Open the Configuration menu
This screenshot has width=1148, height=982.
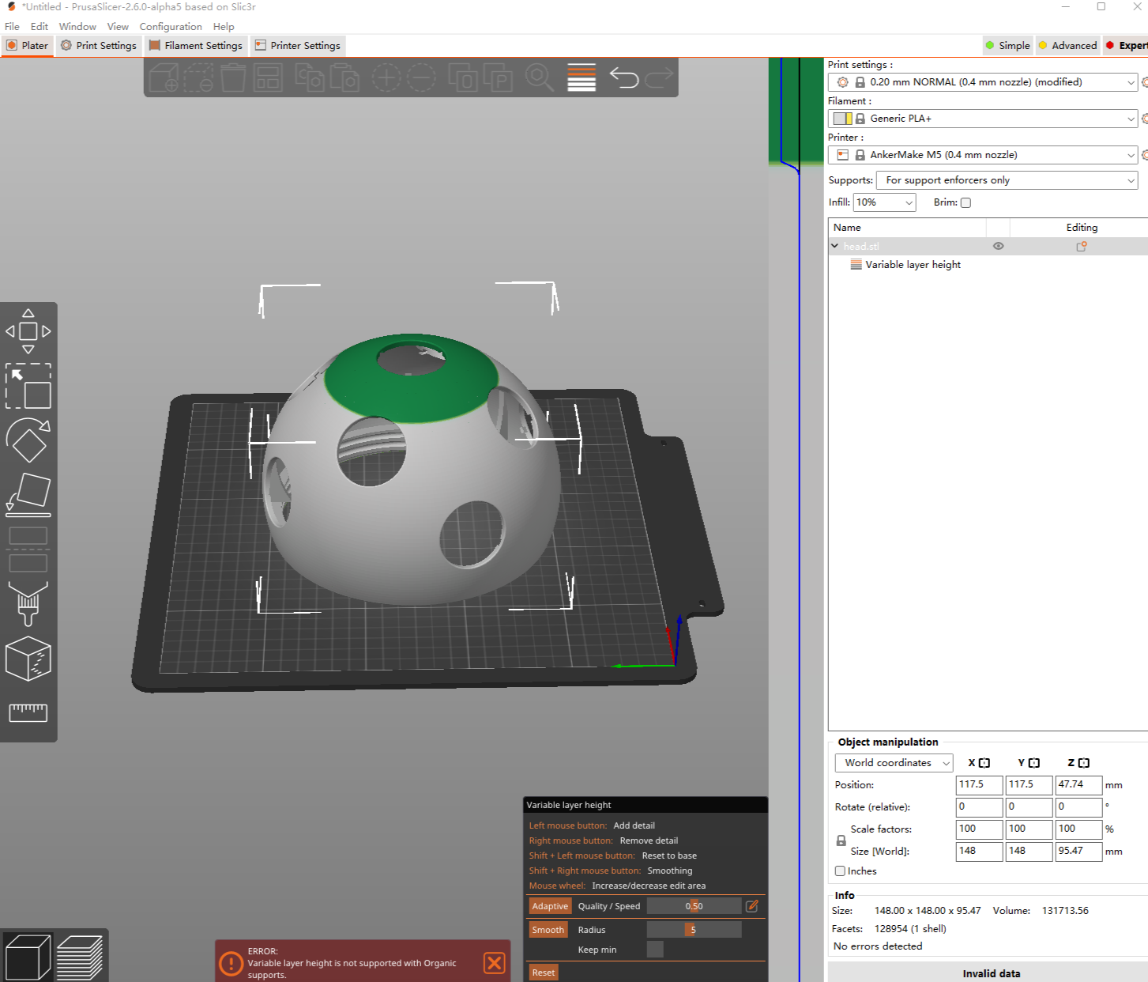point(171,26)
